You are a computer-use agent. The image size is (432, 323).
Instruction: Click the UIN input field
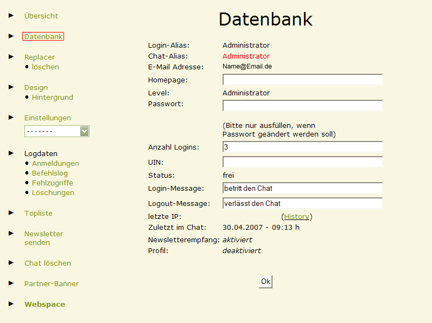click(302, 162)
